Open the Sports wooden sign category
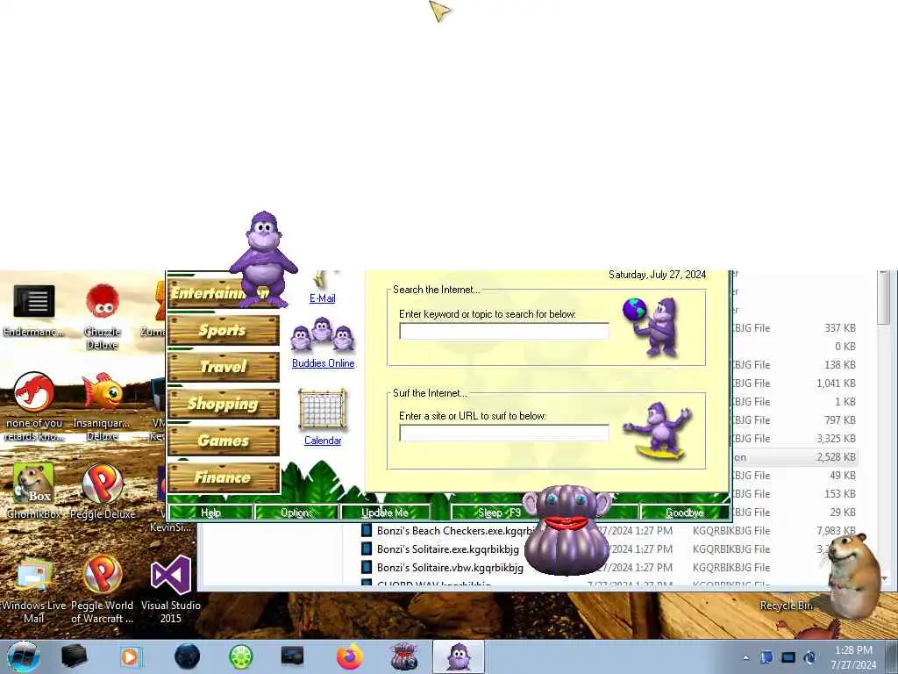Viewport: 898px width, 674px height. [x=224, y=330]
